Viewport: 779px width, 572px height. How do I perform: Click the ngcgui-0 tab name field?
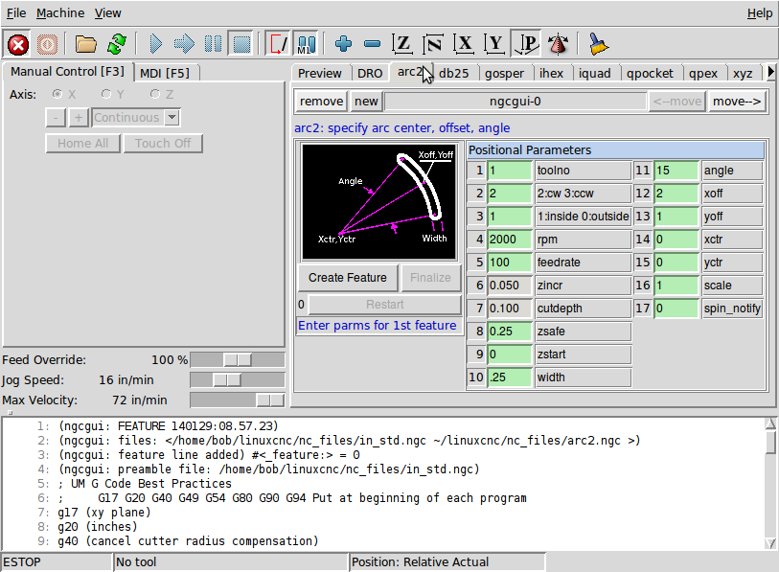pos(516,102)
